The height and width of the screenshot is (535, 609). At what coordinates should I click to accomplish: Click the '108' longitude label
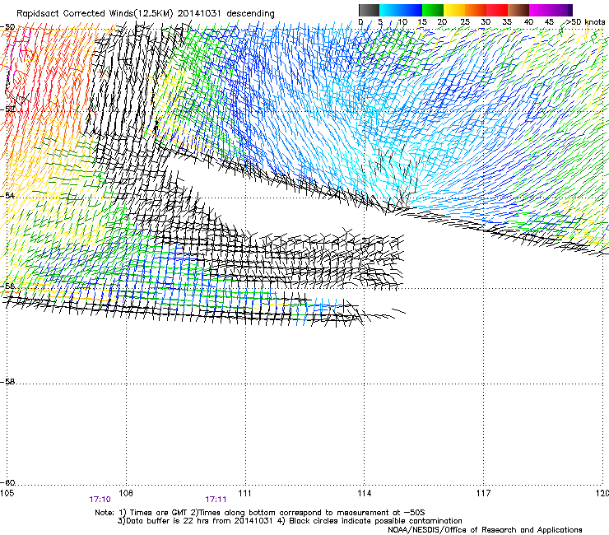tap(126, 493)
